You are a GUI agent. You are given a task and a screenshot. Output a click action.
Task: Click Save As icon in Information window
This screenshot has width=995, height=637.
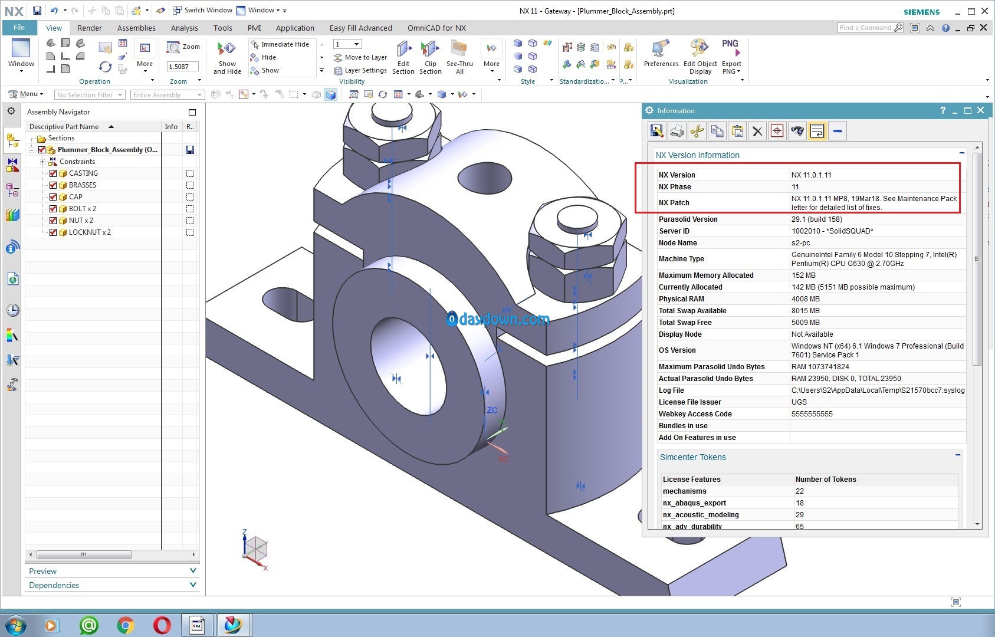point(656,131)
